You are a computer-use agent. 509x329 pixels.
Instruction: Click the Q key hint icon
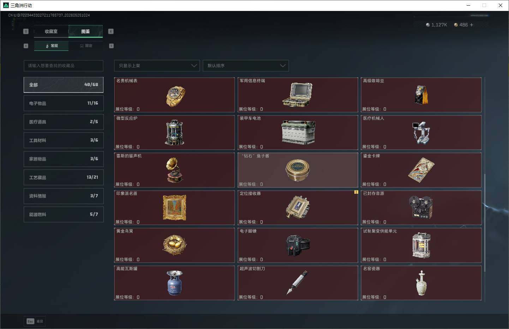coord(26,31)
